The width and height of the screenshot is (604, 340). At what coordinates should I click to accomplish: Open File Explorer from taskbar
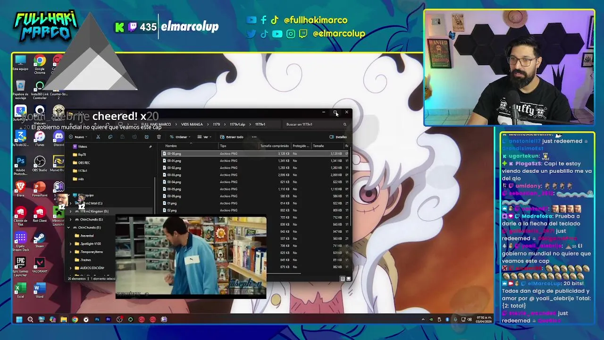point(64,320)
